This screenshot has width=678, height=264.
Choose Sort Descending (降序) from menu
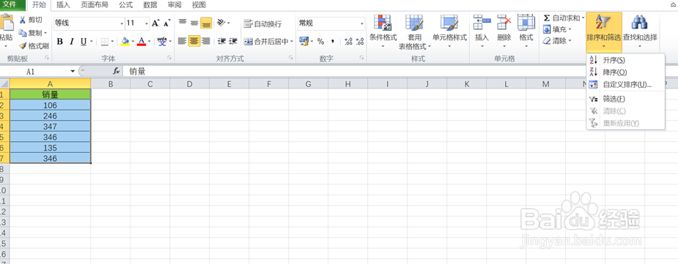click(625, 72)
